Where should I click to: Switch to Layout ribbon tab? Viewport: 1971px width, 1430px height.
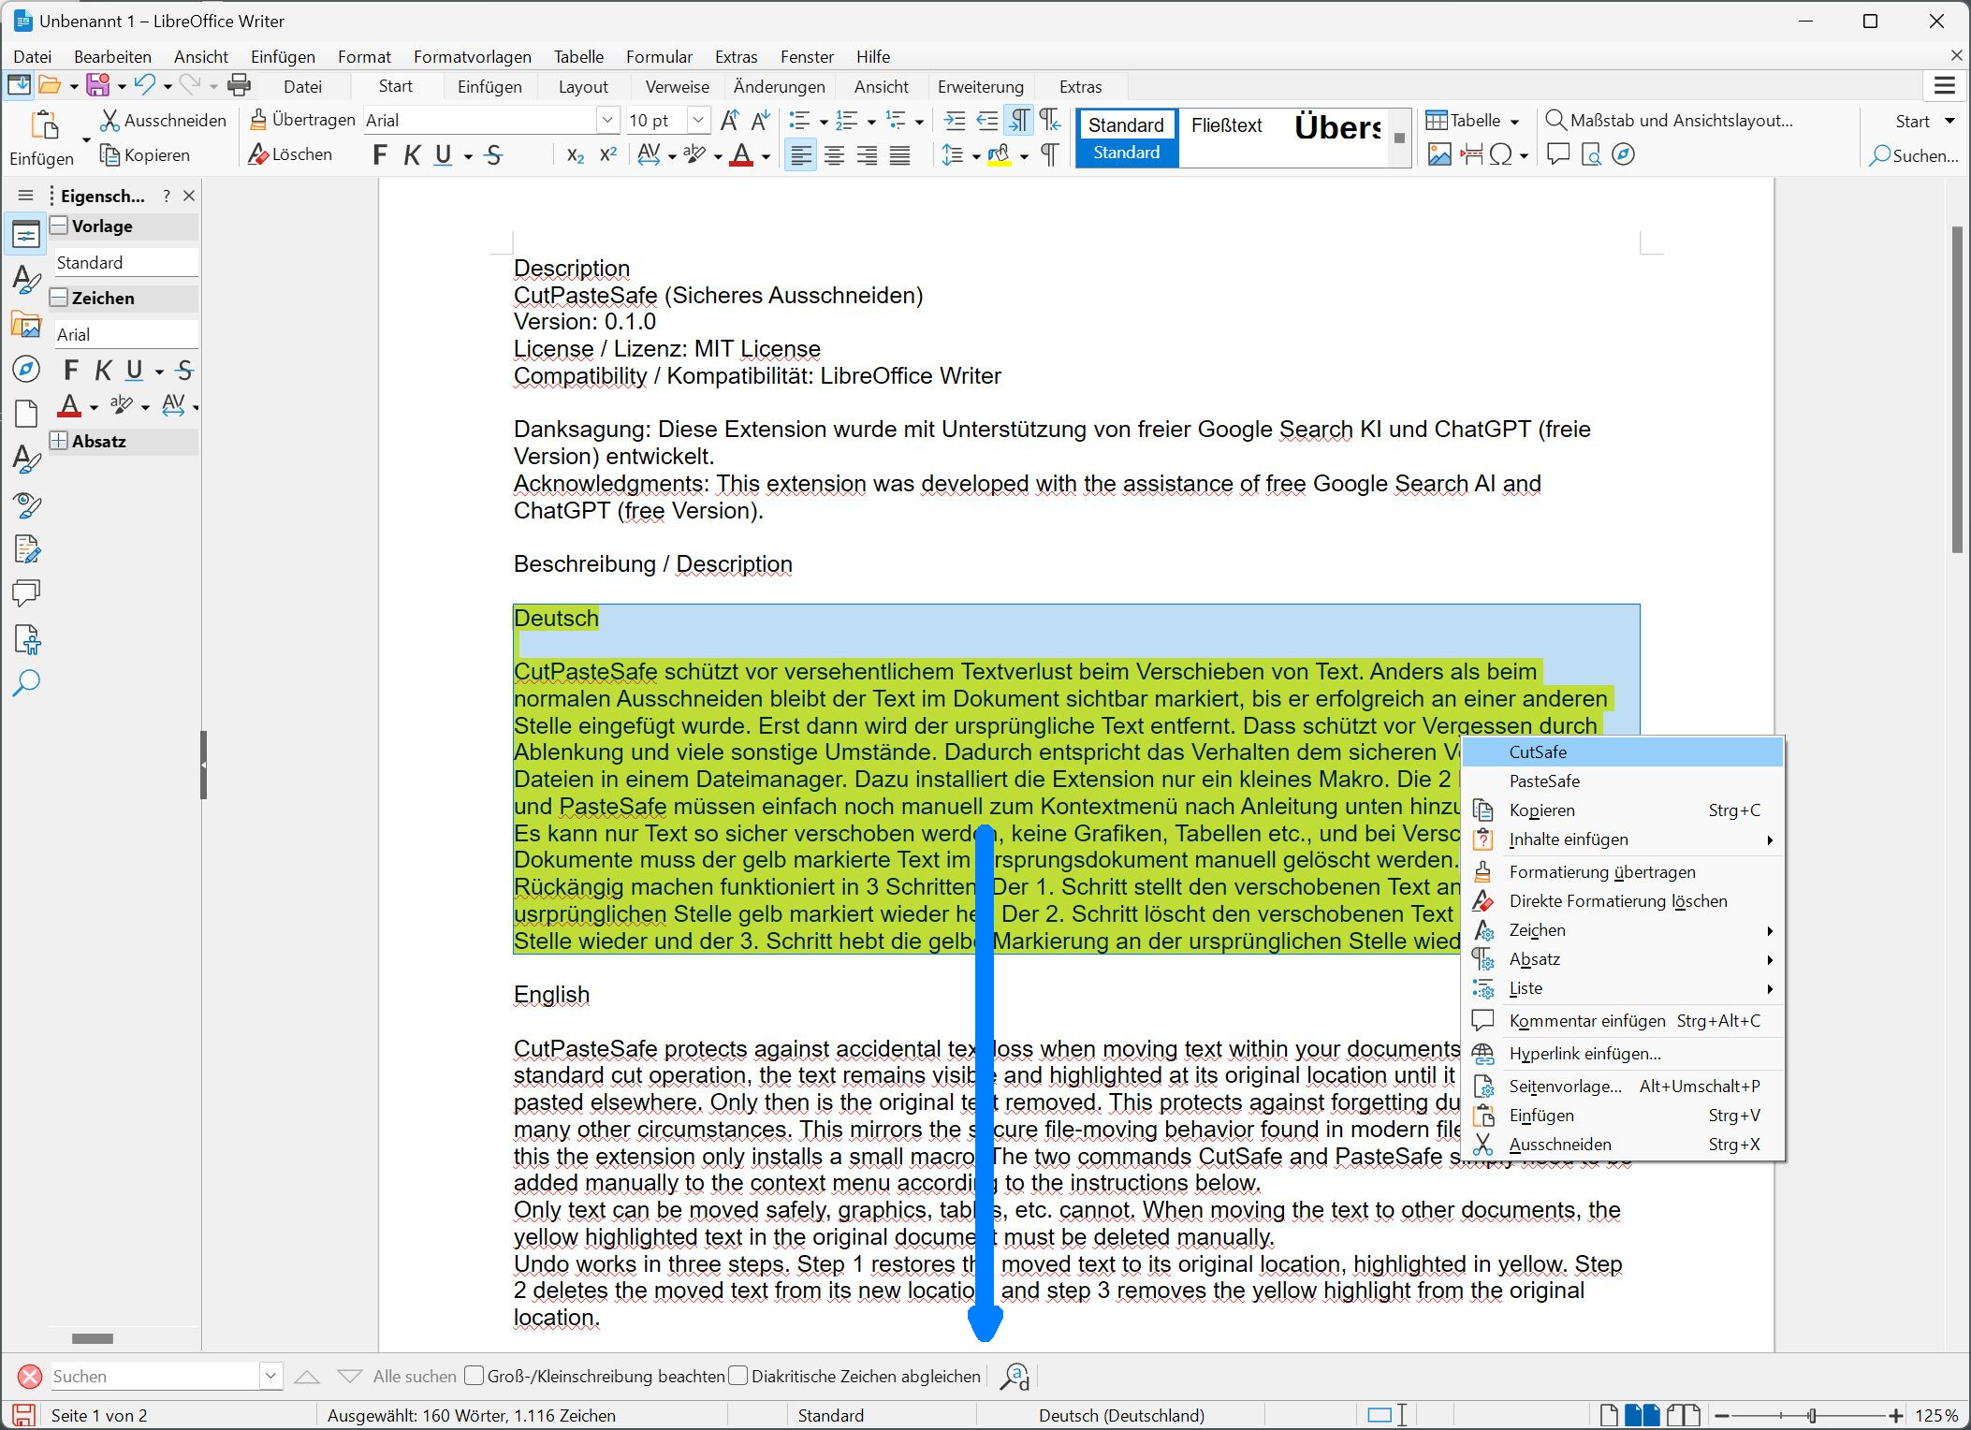(583, 86)
